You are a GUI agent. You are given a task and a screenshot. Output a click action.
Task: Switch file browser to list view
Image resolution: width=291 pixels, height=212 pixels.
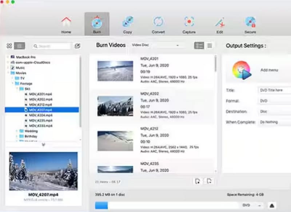[x=20, y=46]
